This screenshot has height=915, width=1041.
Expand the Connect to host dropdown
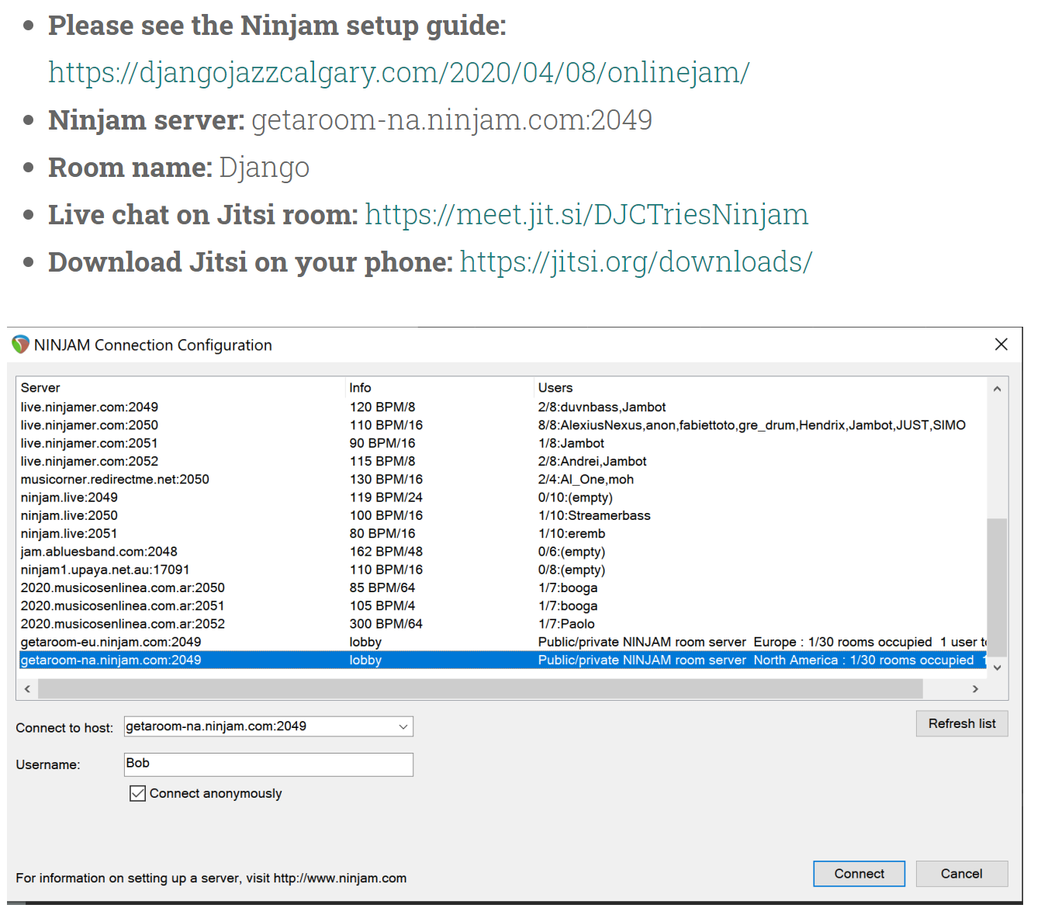coord(403,726)
